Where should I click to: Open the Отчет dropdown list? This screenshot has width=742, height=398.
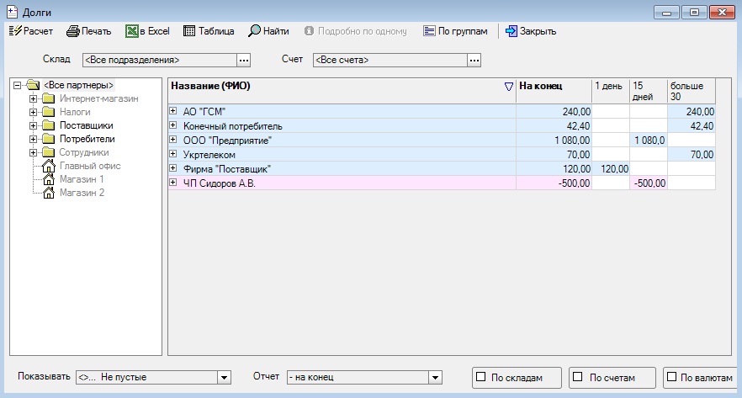coord(435,378)
